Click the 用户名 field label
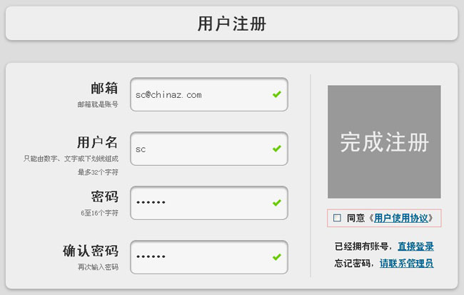This screenshot has height=295, width=464. 97,142
